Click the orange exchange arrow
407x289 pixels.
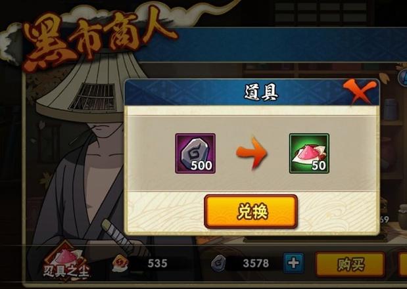click(251, 154)
